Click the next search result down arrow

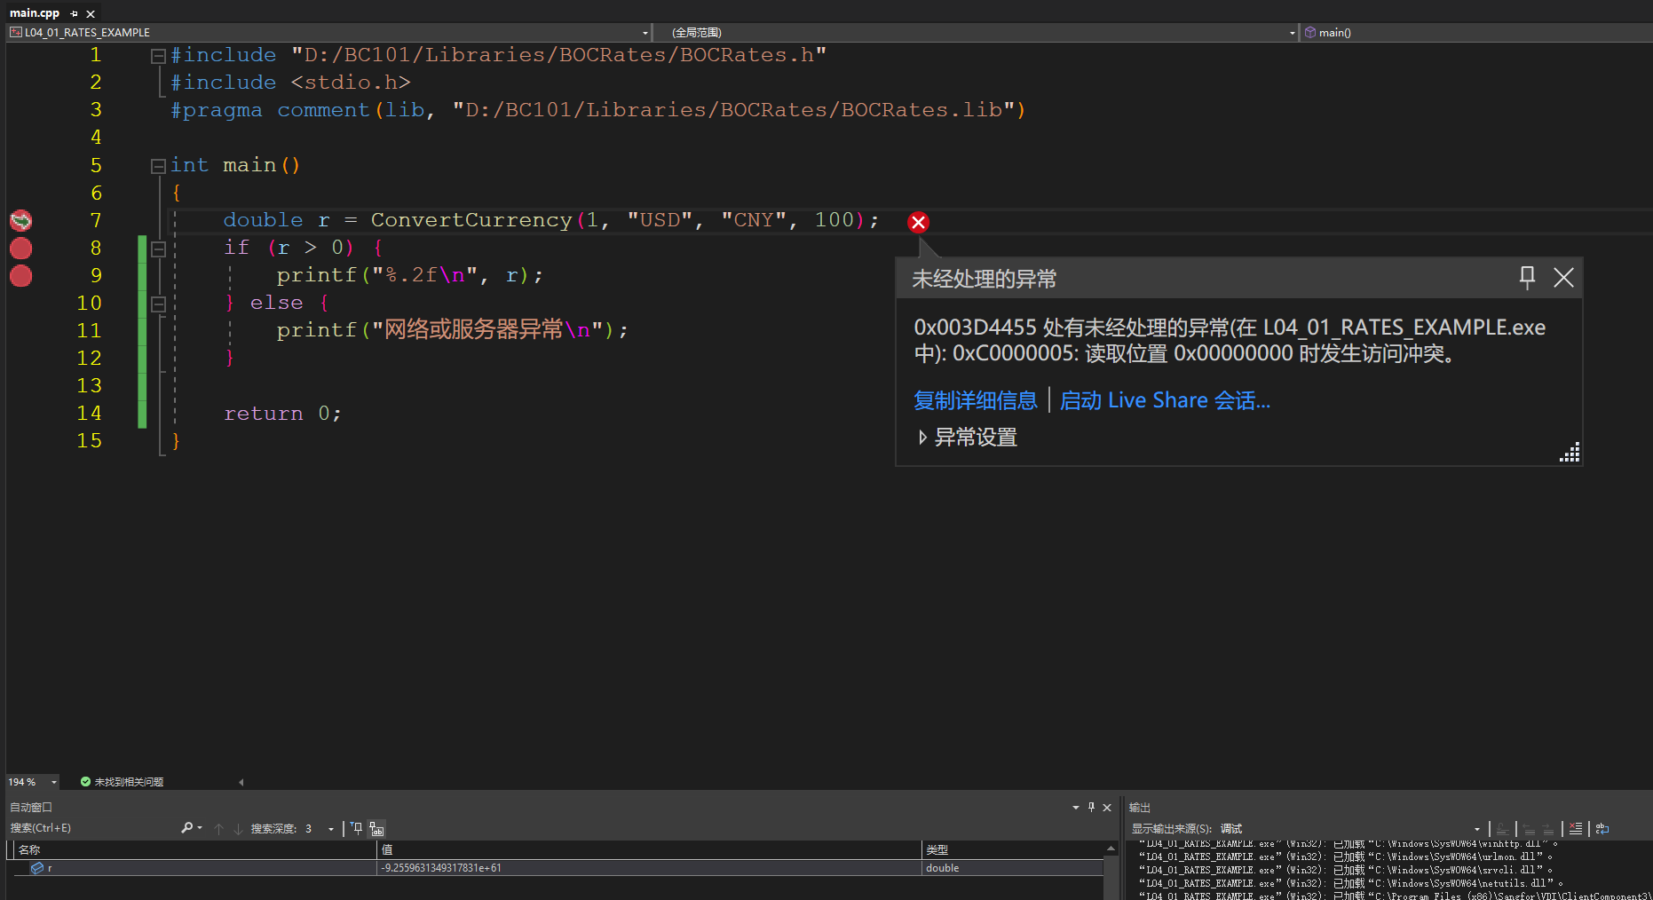pyautogui.click(x=238, y=828)
